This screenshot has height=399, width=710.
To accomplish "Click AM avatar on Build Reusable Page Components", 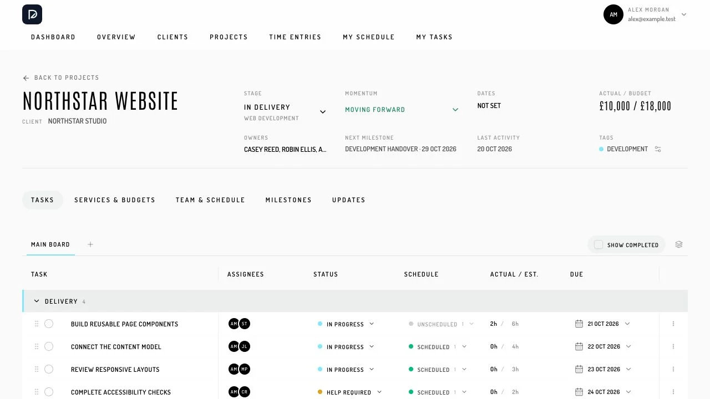I will click(234, 324).
